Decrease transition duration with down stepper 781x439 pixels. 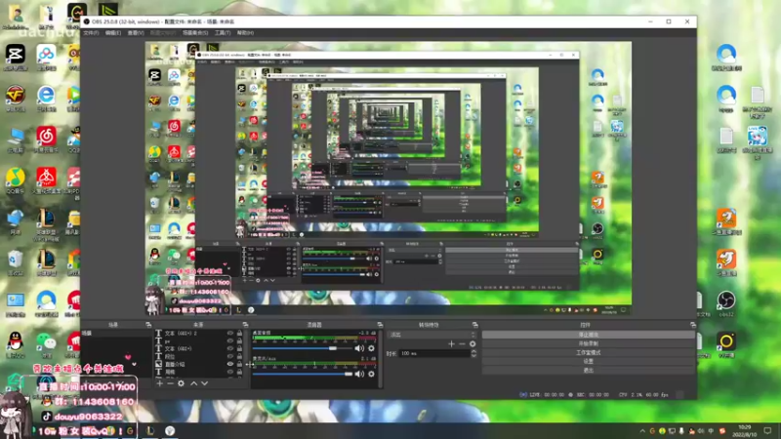click(473, 355)
